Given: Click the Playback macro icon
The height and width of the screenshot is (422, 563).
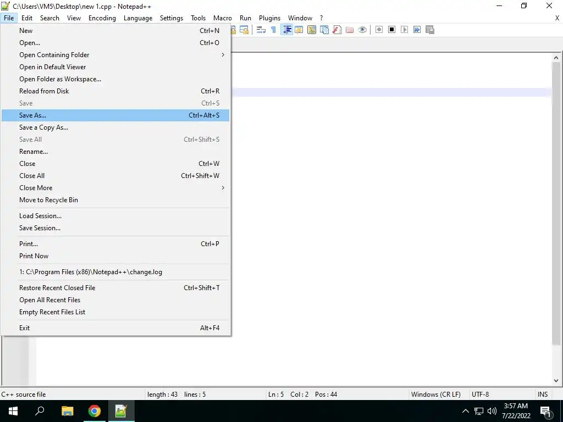Looking at the screenshot, I should 404,30.
